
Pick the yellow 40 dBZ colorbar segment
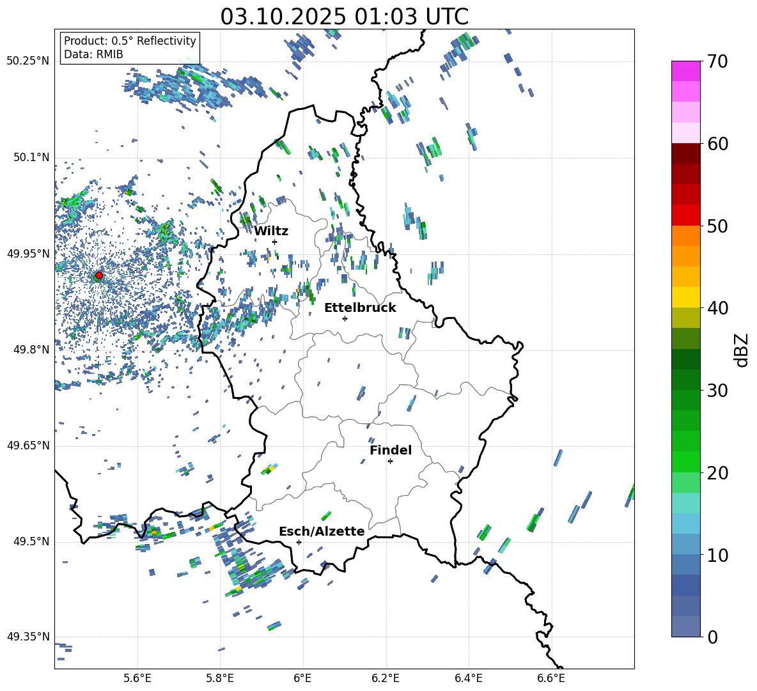[x=686, y=297]
